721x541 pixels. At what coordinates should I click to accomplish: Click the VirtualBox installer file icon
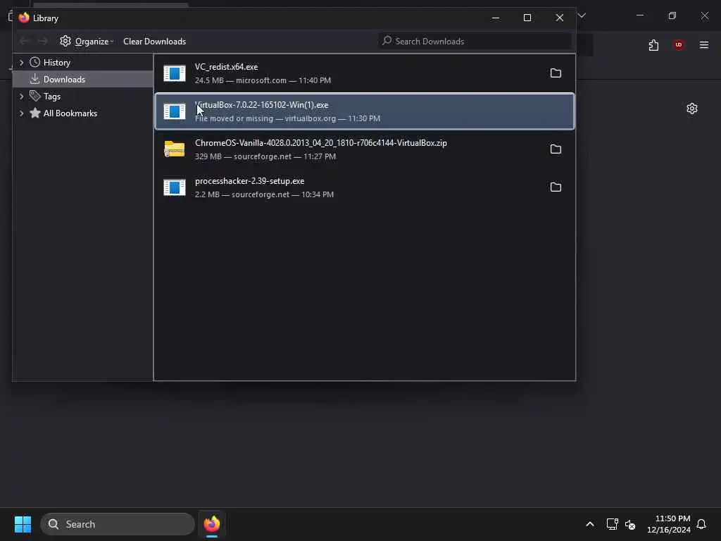click(175, 111)
